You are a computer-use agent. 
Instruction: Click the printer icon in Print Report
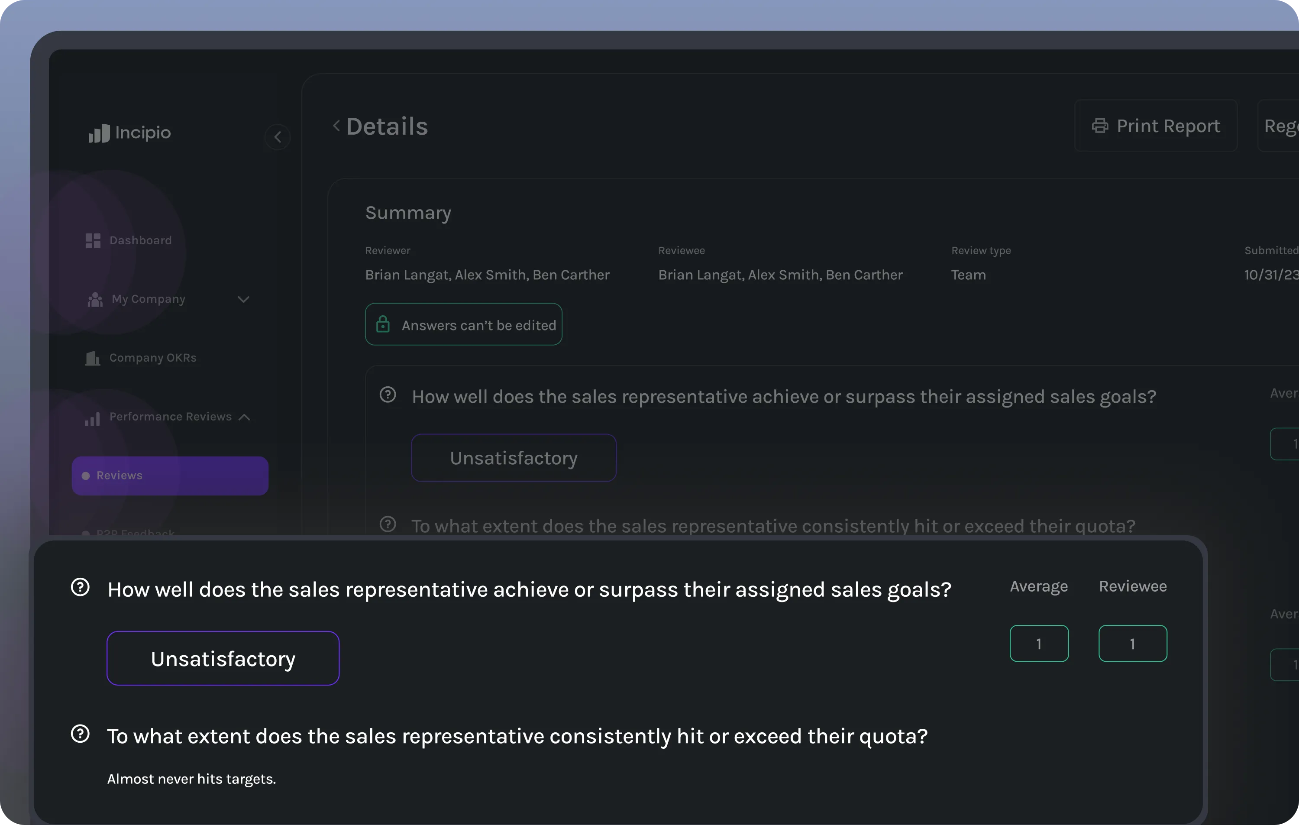1100,126
